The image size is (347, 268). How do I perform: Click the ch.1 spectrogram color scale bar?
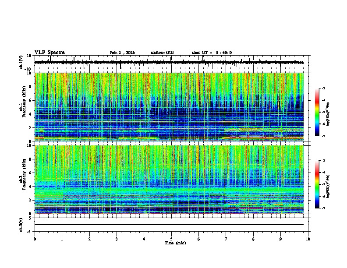coord(317,112)
